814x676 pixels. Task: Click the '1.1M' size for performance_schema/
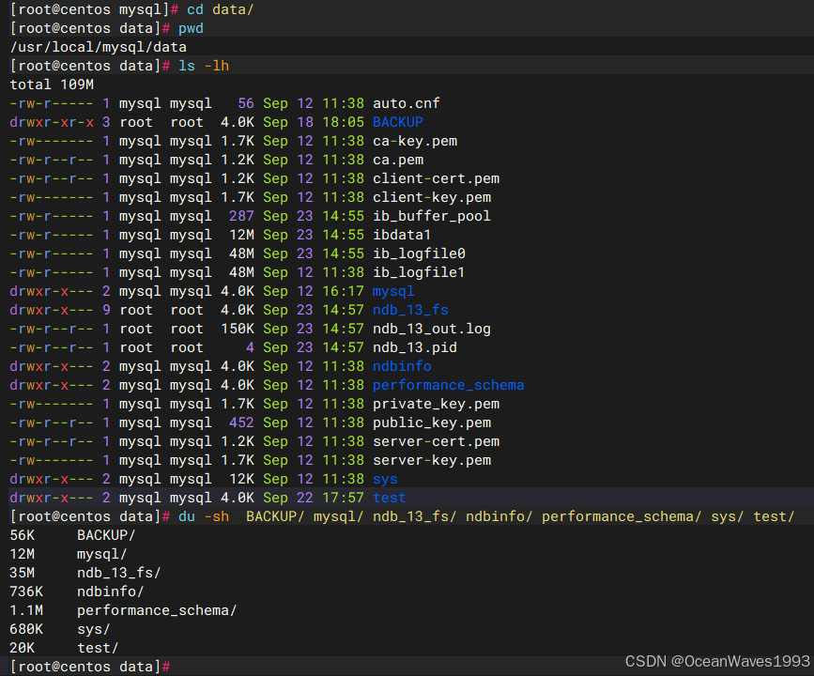[26, 610]
